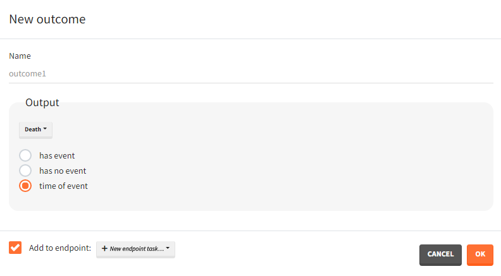This screenshot has height=276, width=501.
Task: Click the "New outcome" dialog title
Action: [47, 20]
